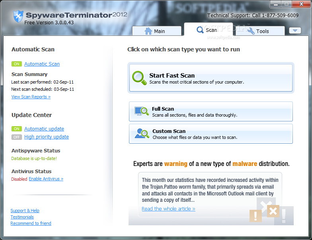Screen dimensions: 312x240
Task: Toggle the Automatic Scan ON switch
Action: point(17,64)
